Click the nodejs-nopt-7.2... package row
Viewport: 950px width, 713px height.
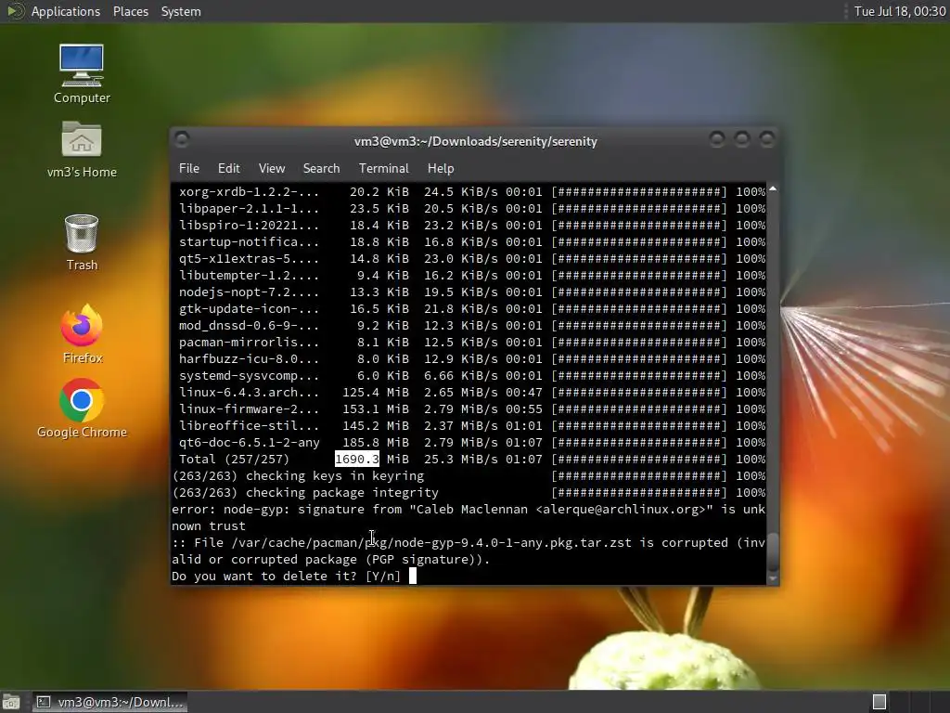[471, 292]
